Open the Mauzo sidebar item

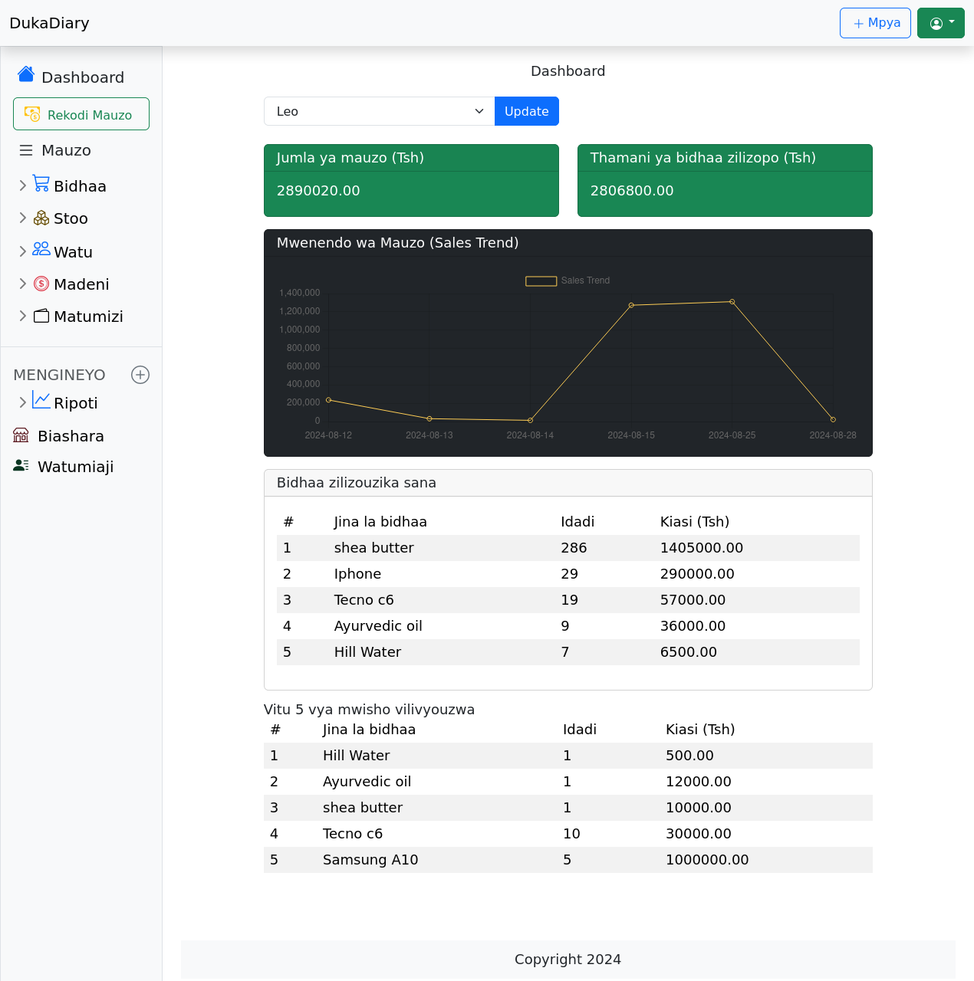[x=66, y=150]
